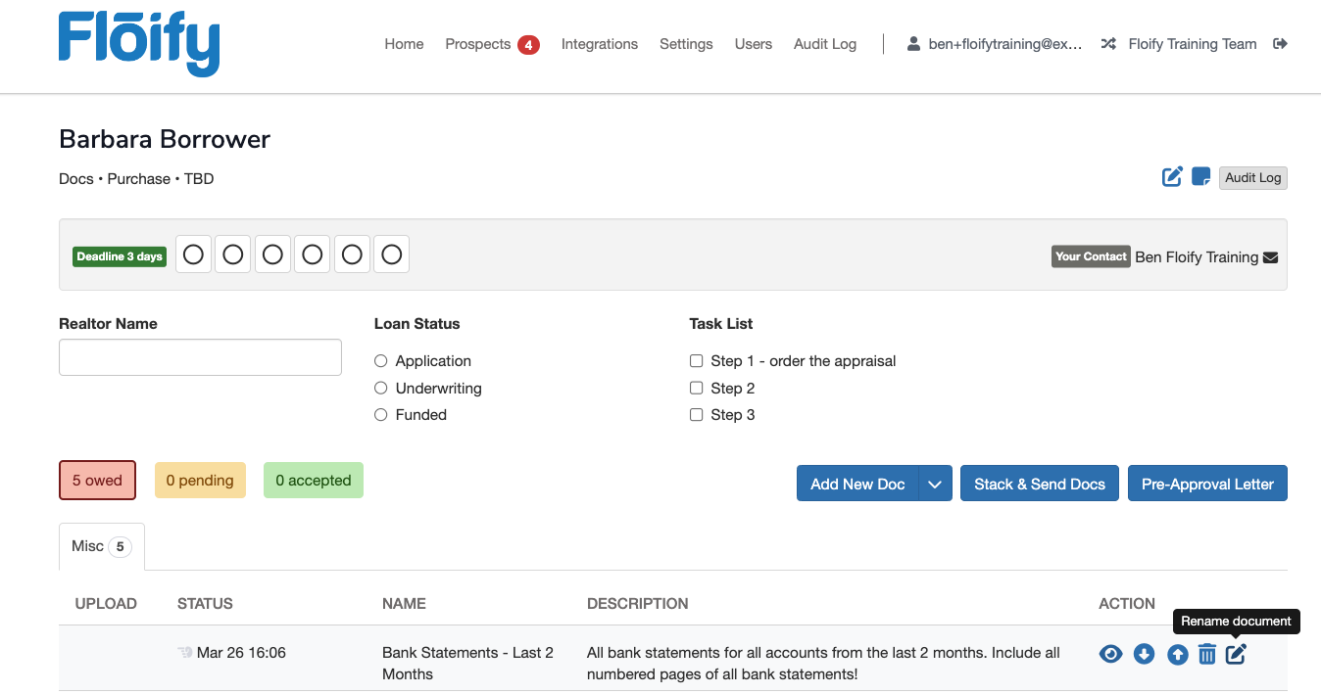Click the Stack & Send Docs button

pyautogui.click(x=1039, y=485)
